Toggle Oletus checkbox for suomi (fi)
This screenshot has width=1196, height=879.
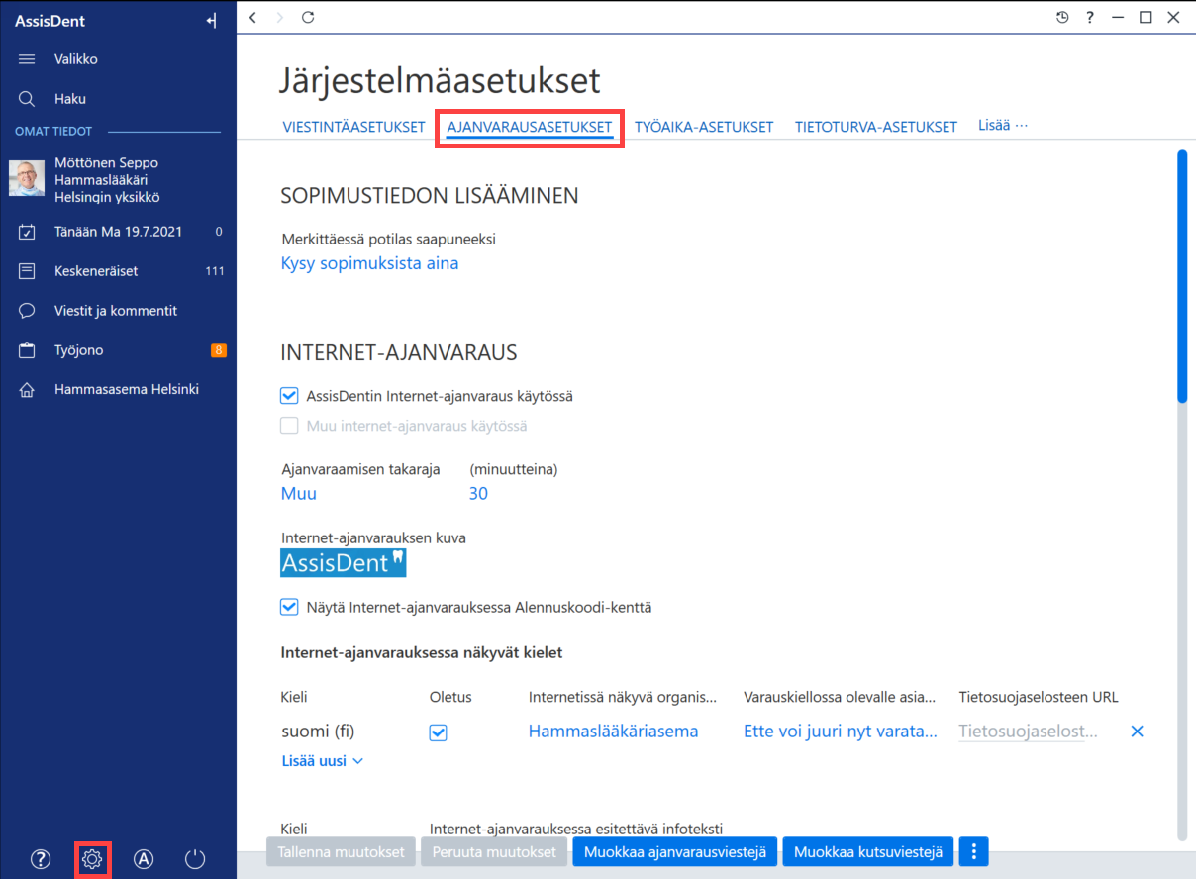438,732
